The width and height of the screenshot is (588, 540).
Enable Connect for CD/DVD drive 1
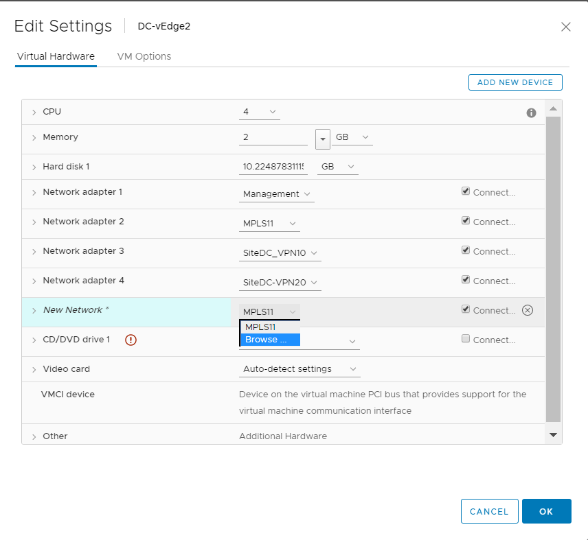tap(466, 340)
